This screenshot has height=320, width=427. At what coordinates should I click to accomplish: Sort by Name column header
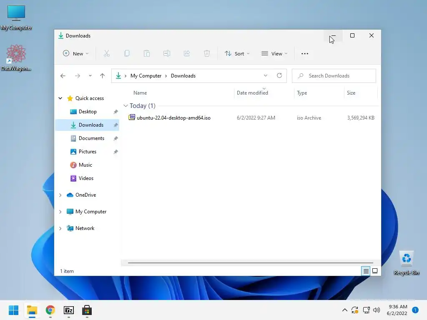click(140, 93)
